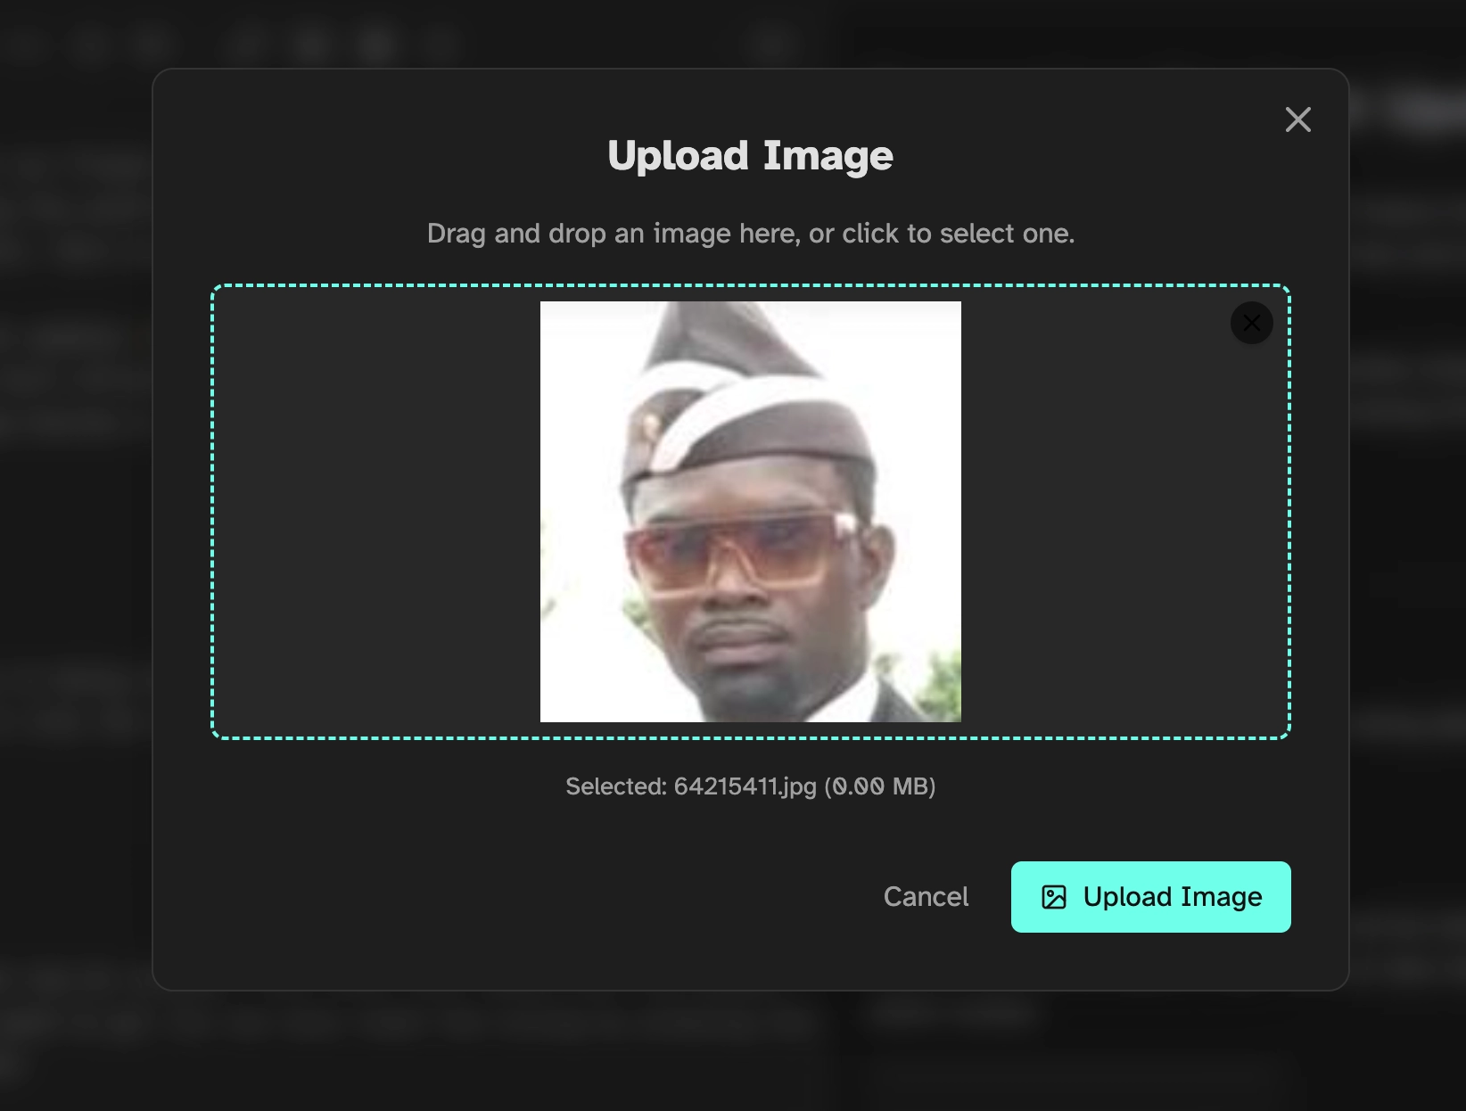Cancel the image upload
The height and width of the screenshot is (1111, 1466).
coord(926,897)
